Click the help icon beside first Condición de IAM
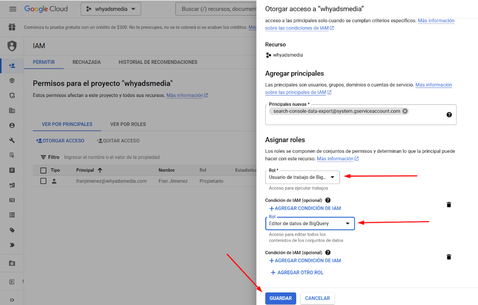This screenshot has width=478, height=305. pyautogui.click(x=328, y=200)
